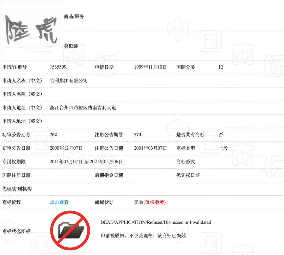Screen dimensions: 284x255
Task: Select trademark type value 一般
Action: [223, 148]
